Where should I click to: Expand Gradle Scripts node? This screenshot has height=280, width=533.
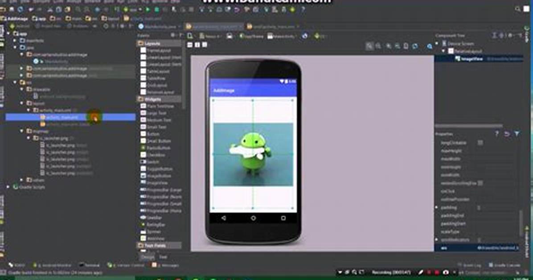[x=8, y=187]
